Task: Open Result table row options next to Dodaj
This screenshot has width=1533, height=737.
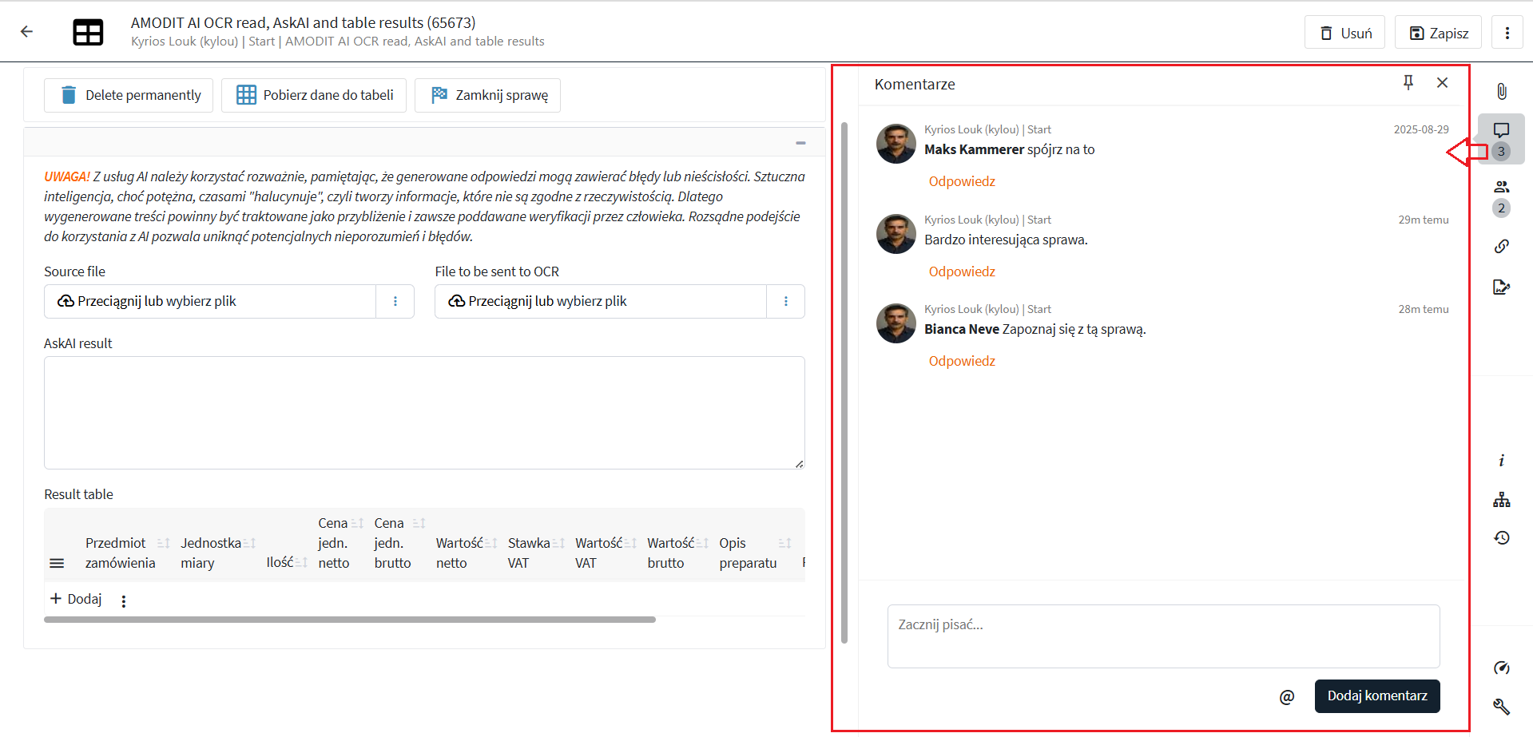Action: coord(124,601)
